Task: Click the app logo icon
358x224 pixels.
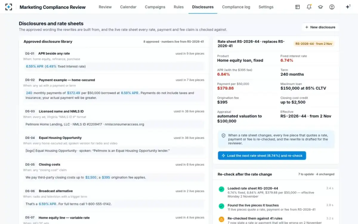Action: click(9, 7)
